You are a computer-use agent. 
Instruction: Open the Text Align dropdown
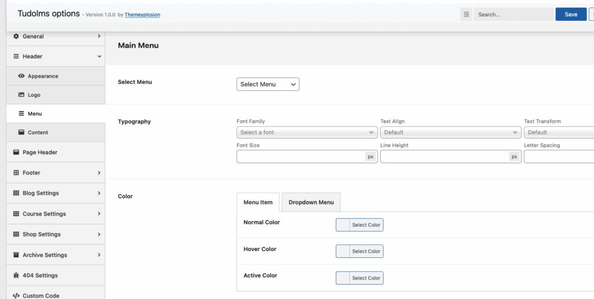(450, 133)
